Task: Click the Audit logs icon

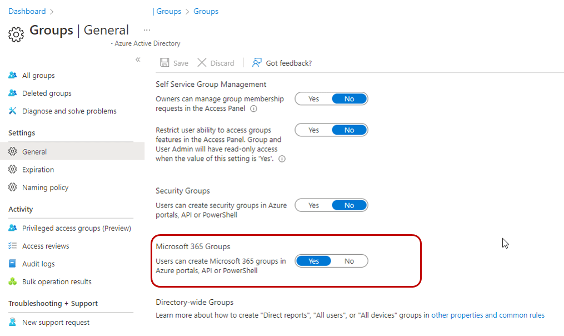Action: 13,264
